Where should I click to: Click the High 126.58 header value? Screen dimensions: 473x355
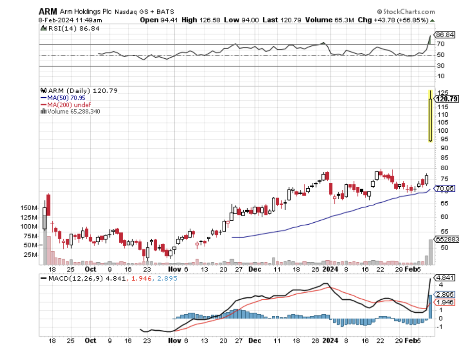click(x=201, y=20)
